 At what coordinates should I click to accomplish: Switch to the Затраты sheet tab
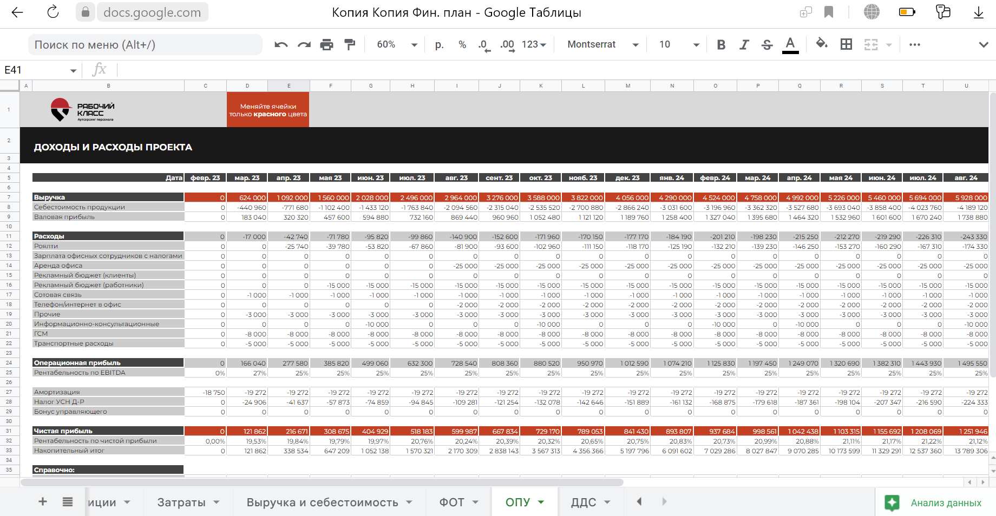click(x=181, y=502)
